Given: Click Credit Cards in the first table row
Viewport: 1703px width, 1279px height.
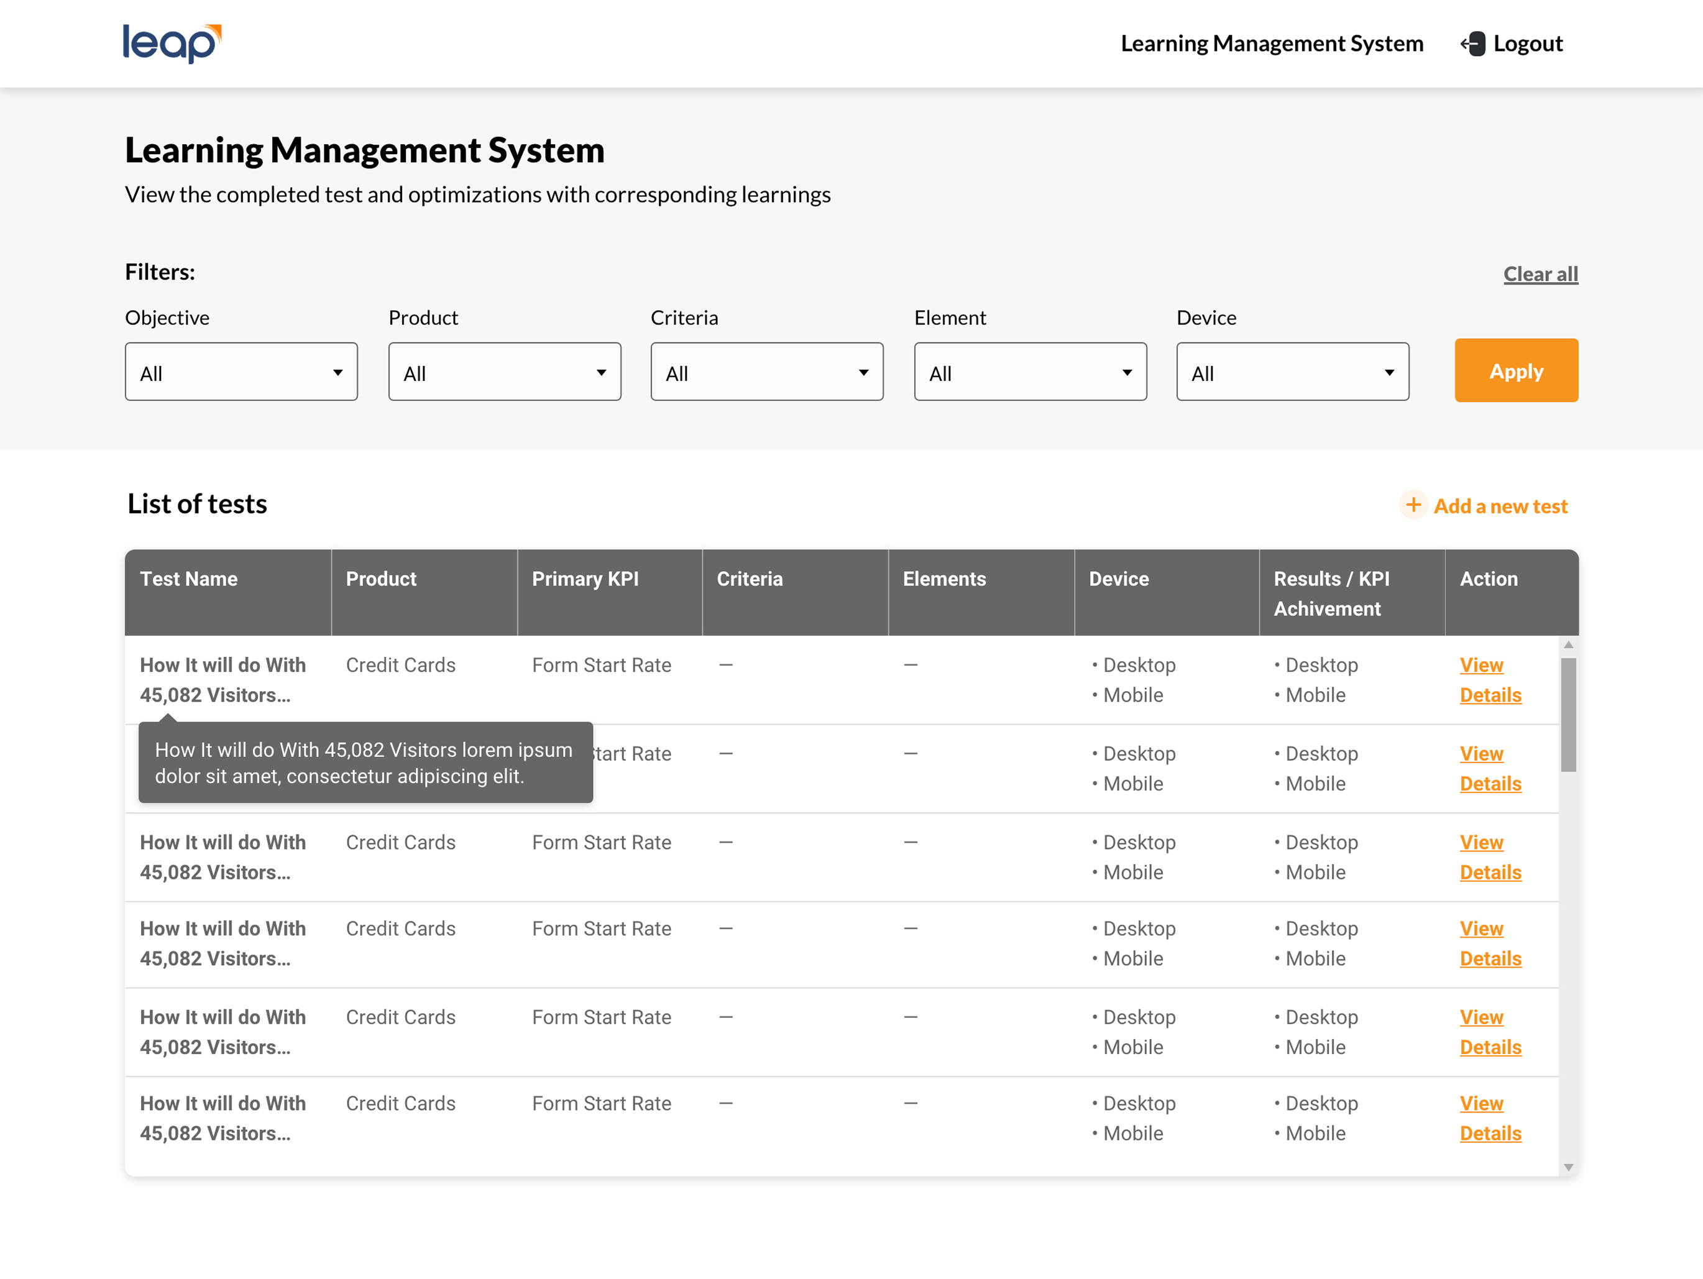Looking at the screenshot, I should [x=400, y=666].
